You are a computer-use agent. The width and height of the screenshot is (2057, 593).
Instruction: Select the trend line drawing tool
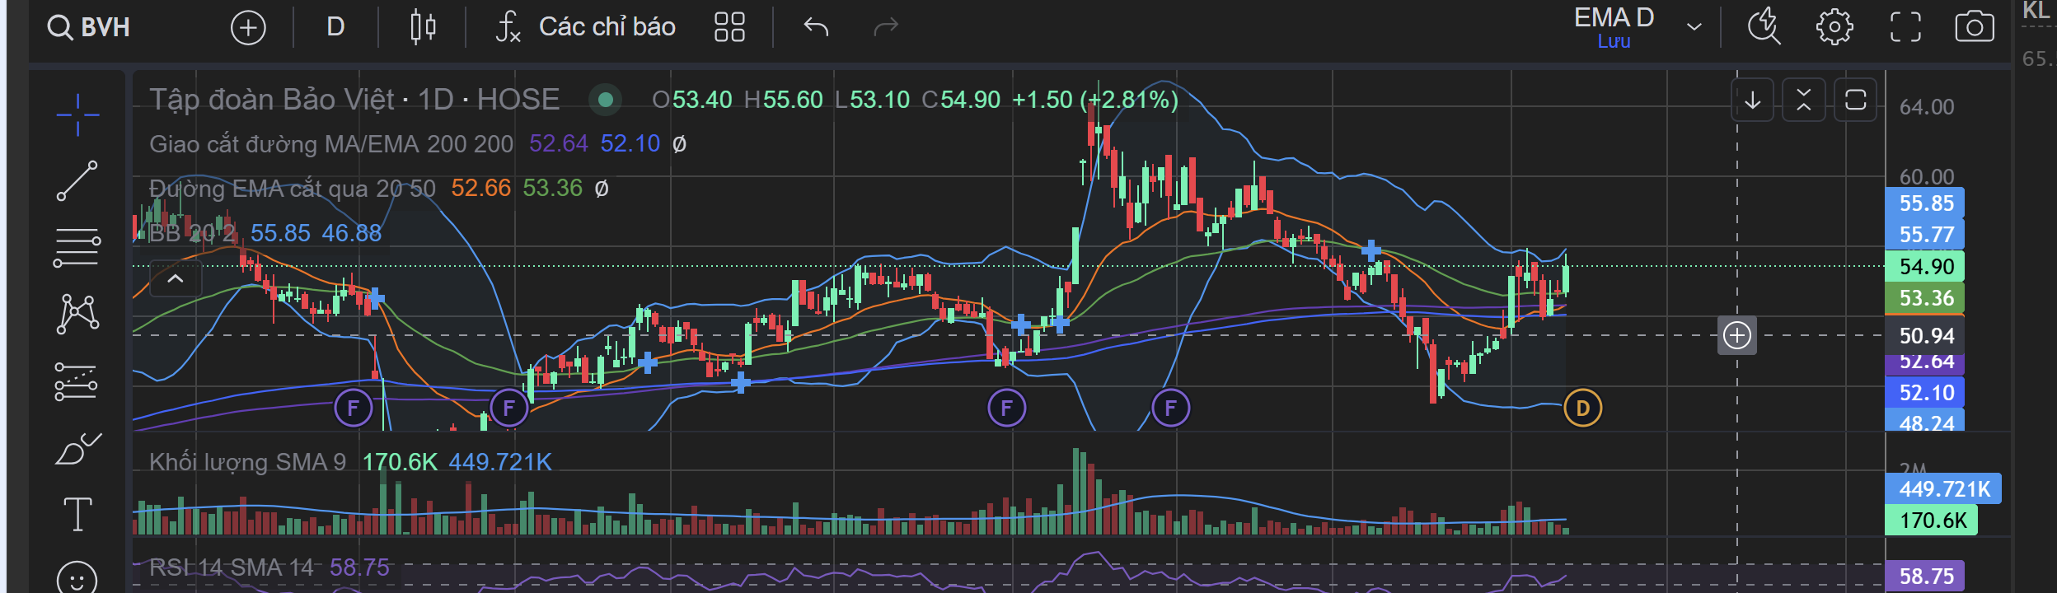tap(77, 181)
